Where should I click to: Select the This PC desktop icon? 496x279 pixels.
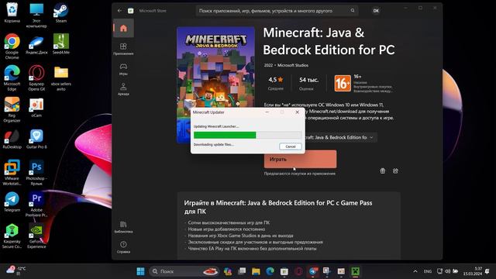coord(36,15)
